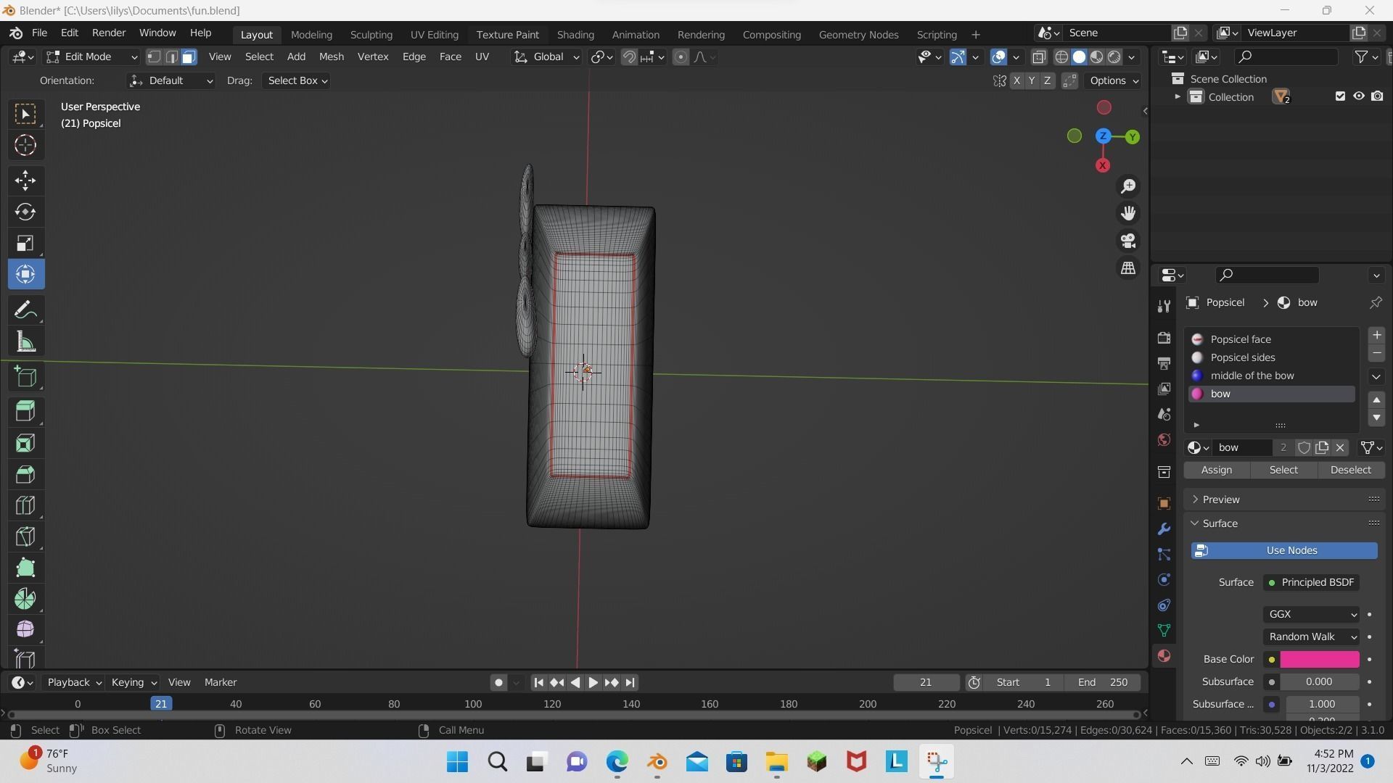The width and height of the screenshot is (1393, 783).
Task: Select the Extrude Region tool
Action: pos(25,411)
